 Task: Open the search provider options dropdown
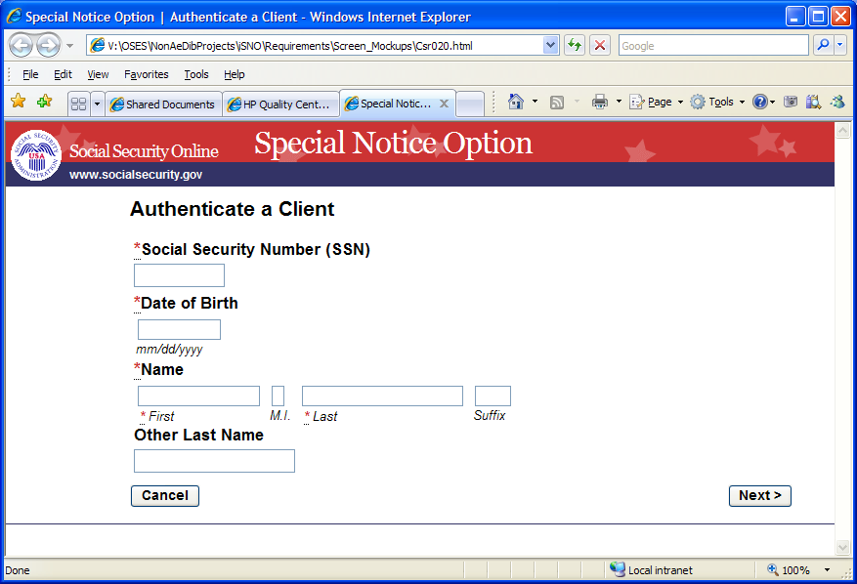click(840, 45)
